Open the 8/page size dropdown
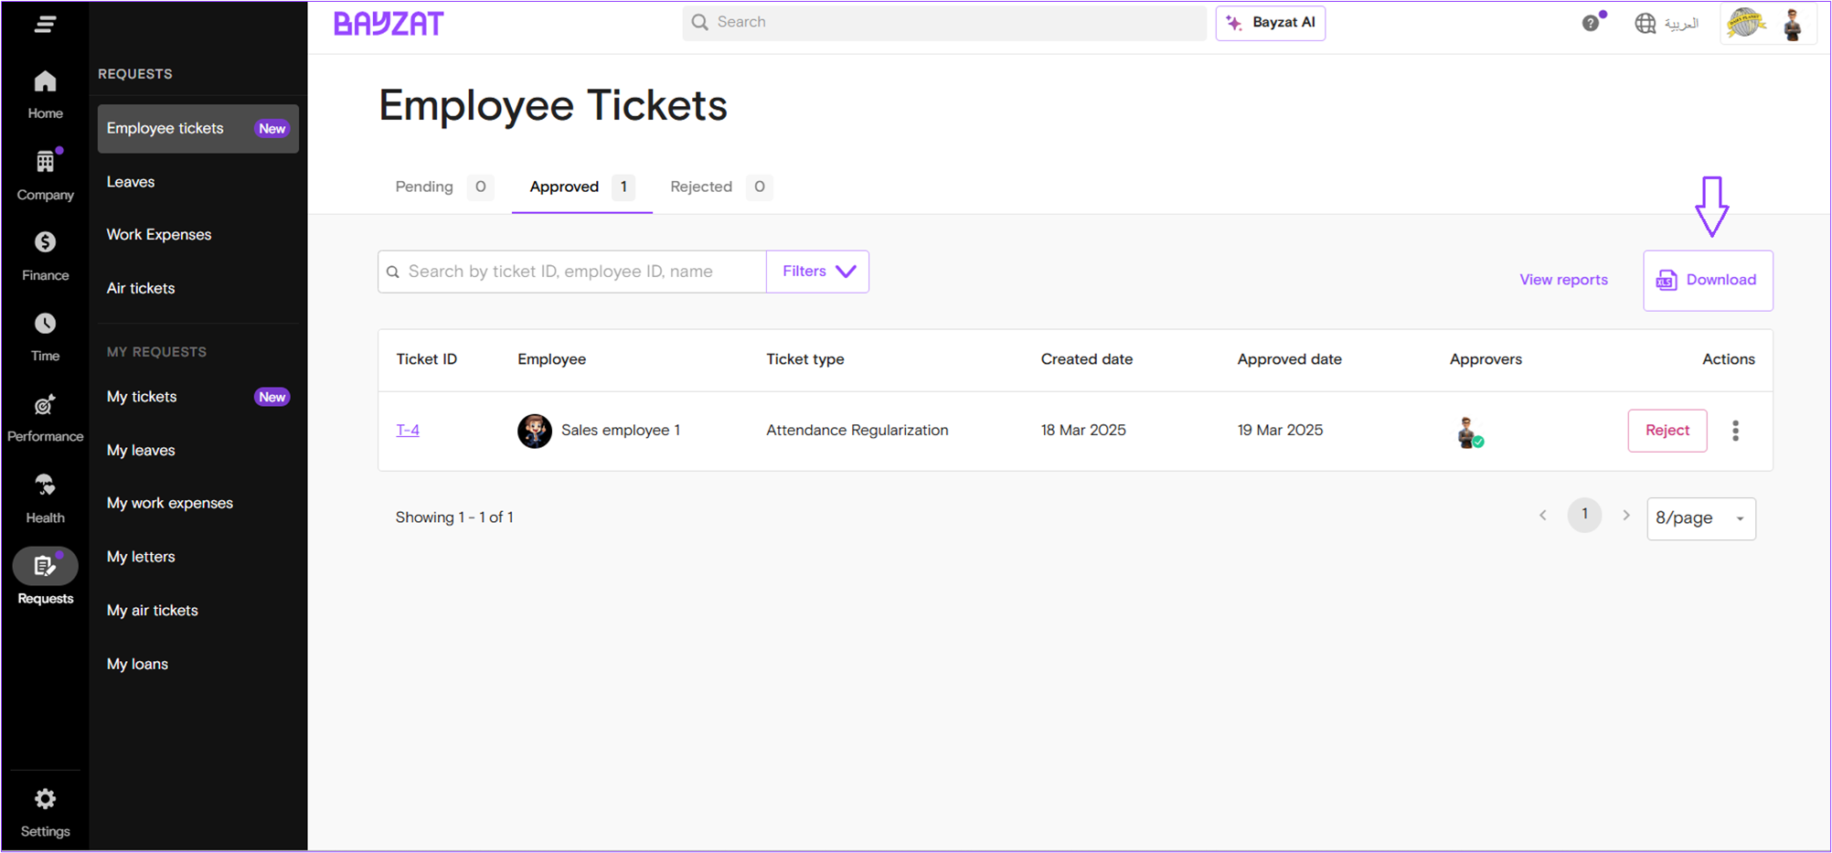 click(x=1700, y=518)
